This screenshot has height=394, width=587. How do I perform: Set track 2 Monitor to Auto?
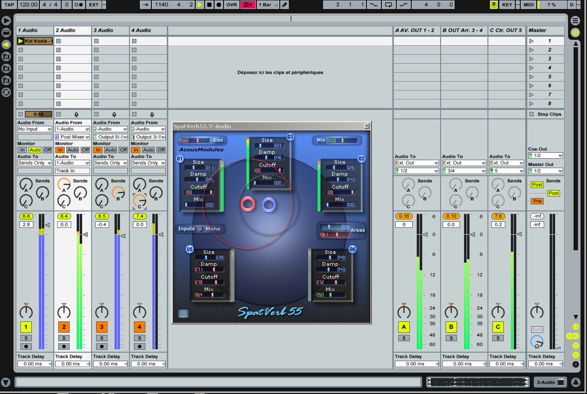pos(73,150)
